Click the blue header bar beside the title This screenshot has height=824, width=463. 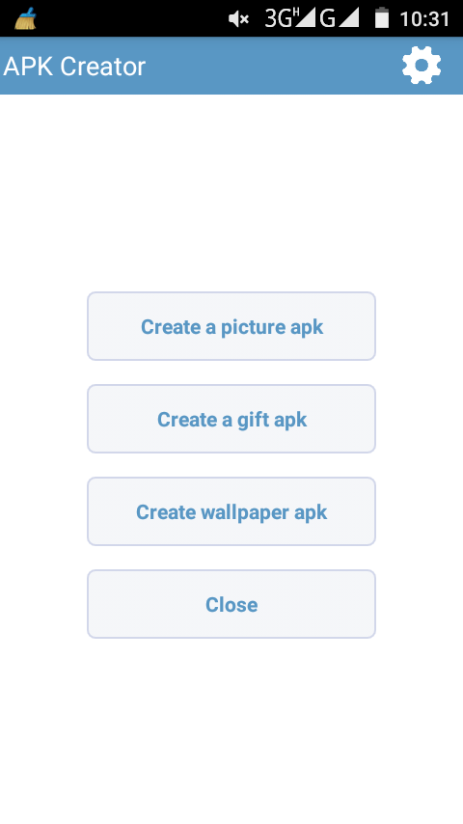pyautogui.click(x=273, y=66)
